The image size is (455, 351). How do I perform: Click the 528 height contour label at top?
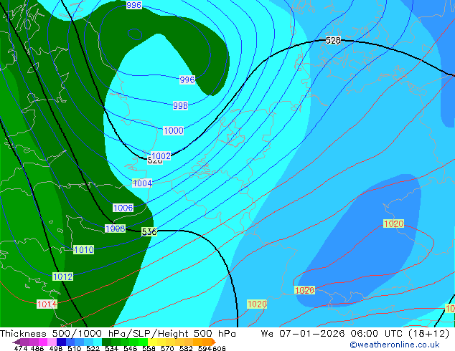point(333,40)
